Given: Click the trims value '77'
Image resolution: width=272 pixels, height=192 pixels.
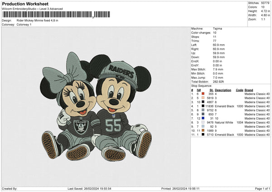Looking at the screenshot, I should 214,41.
